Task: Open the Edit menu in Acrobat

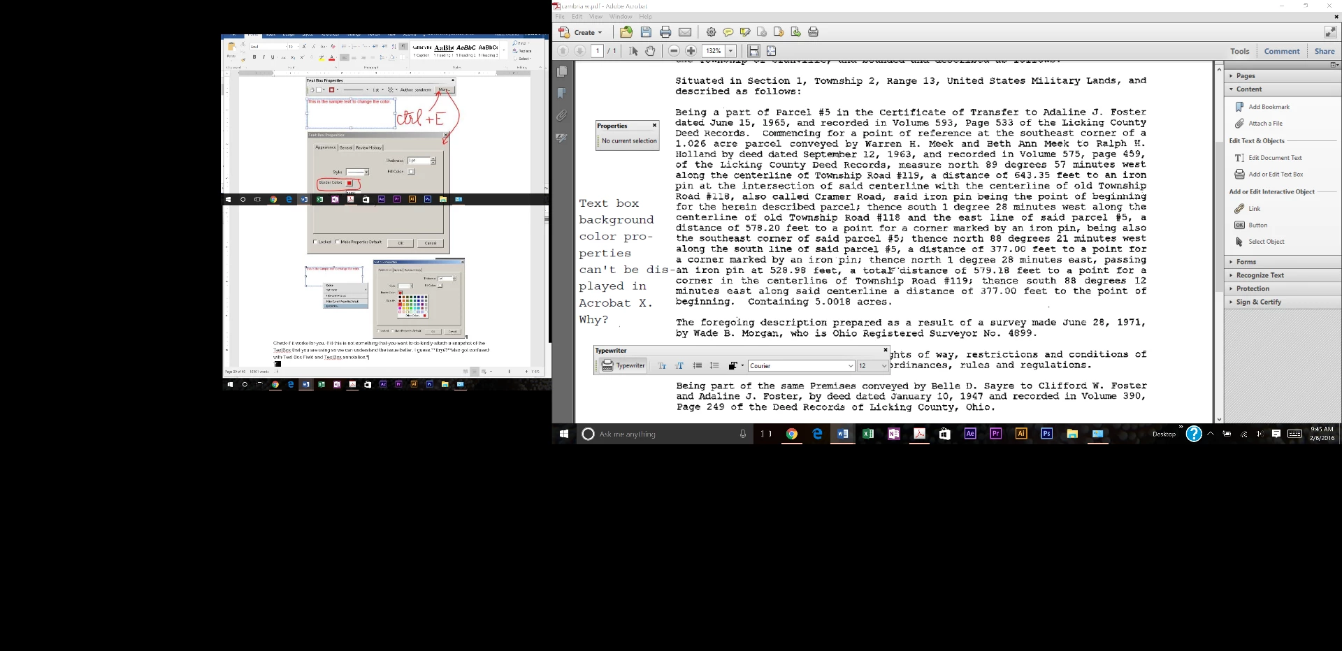Action: click(577, 17)
